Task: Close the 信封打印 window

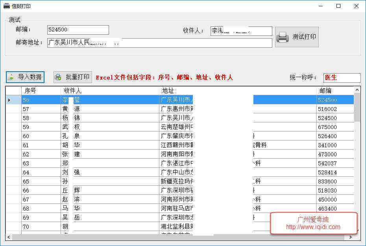Action: tap(356, 6)
